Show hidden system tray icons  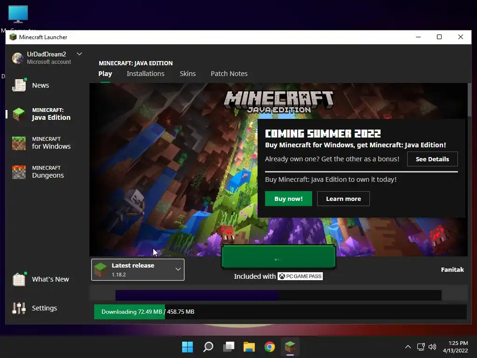[x=408, y=347]
